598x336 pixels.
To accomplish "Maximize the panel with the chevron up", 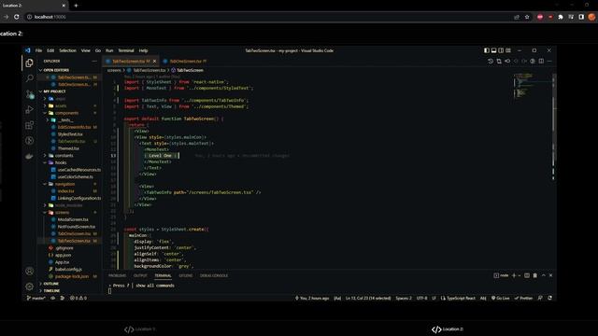I will click(544, 275).
